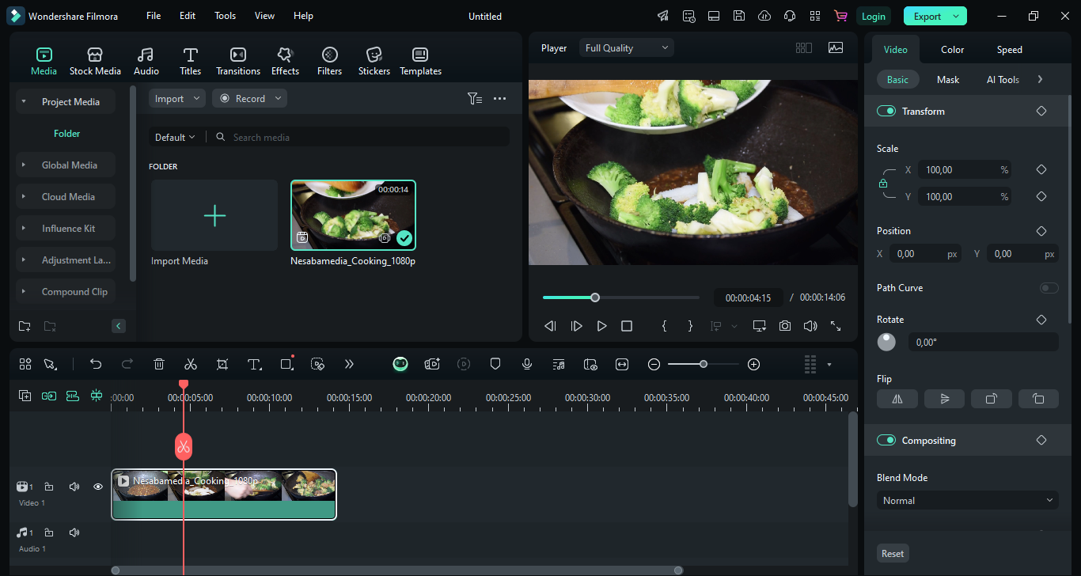1081x576 pixels.
Task: Expand the Blend Mode Normal dropdown
Action: (967, 501)
